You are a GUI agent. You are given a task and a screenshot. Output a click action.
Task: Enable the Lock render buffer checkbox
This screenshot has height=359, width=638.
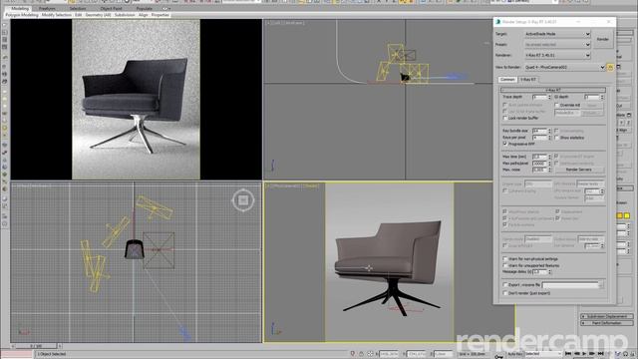tap(505, 118)
